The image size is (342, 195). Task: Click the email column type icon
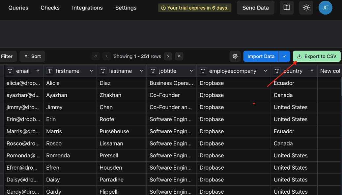click(x=10, y=71)
